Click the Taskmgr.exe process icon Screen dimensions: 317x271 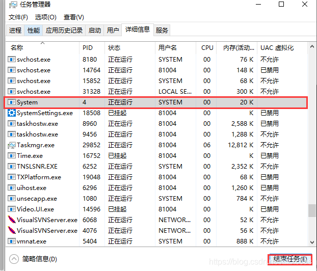(x=12, y=145)
